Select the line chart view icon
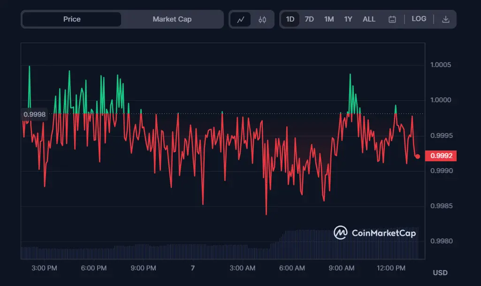Viewport: 481px width, 286px height. [240, 20]
